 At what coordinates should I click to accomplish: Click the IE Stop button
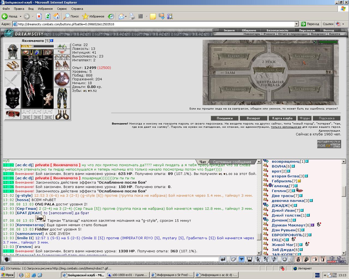(x=39, y=16)
